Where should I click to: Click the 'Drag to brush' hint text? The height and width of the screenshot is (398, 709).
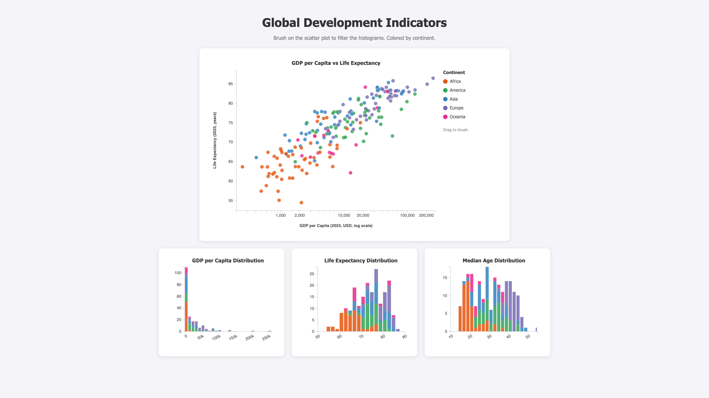click(x=455, y=130)
